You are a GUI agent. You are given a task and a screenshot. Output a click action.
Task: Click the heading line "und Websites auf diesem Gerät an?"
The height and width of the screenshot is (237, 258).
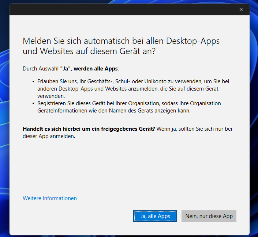click(89, 51)
